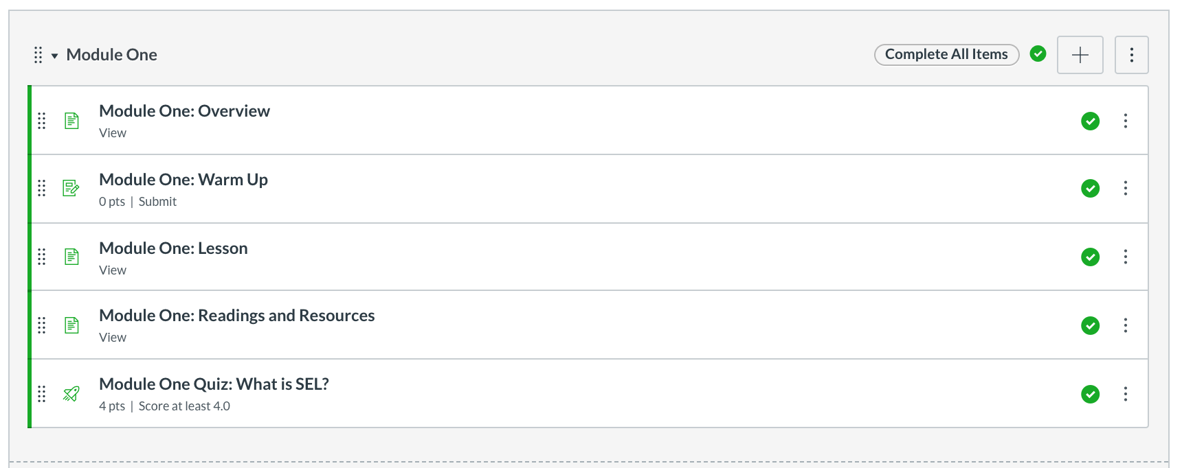
Task: Toggle publish status of Warm Up
Action: (1090, 188)
